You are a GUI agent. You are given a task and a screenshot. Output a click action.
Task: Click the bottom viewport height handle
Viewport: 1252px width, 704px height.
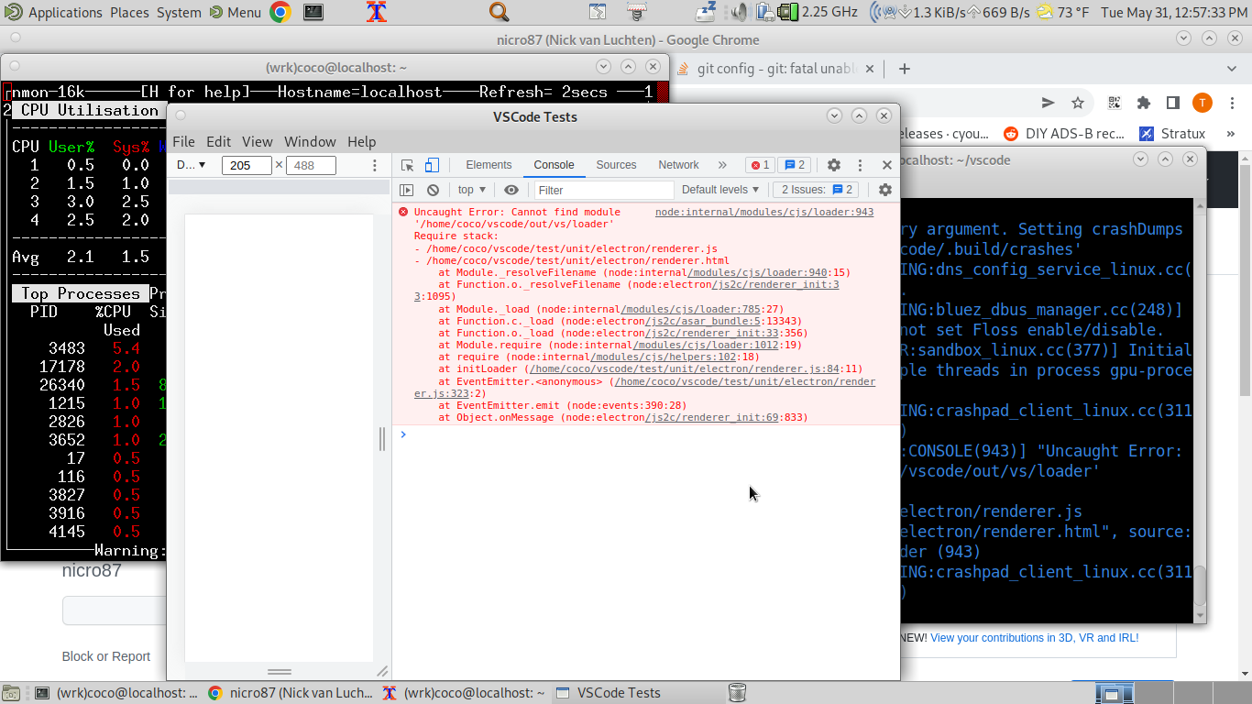coord(279,671)
